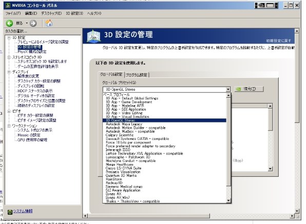This screenshot has height=224, width=306.
Task: Select ステレオスコピック 3D を設定します item
Action: point(42,62)
